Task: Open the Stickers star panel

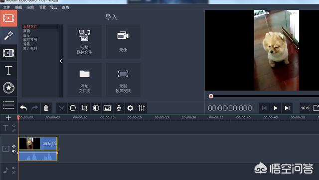Action: [x=8, y=88]
